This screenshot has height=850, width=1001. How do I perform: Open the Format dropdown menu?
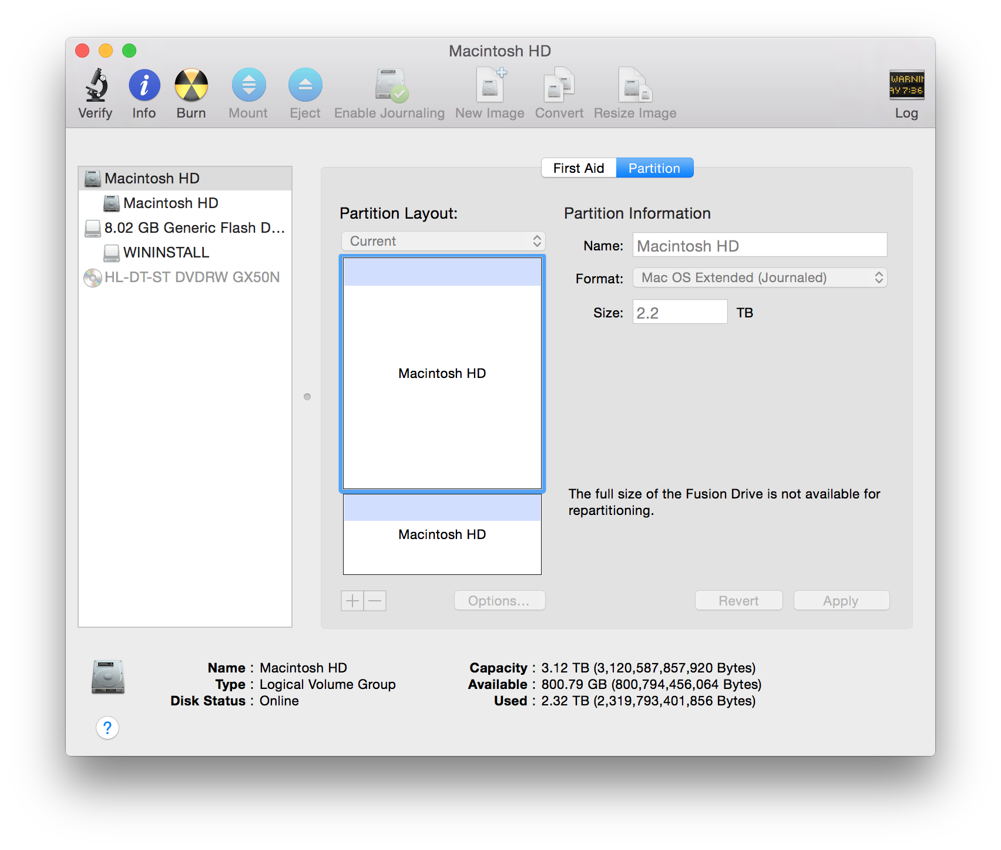pos(759,277)
